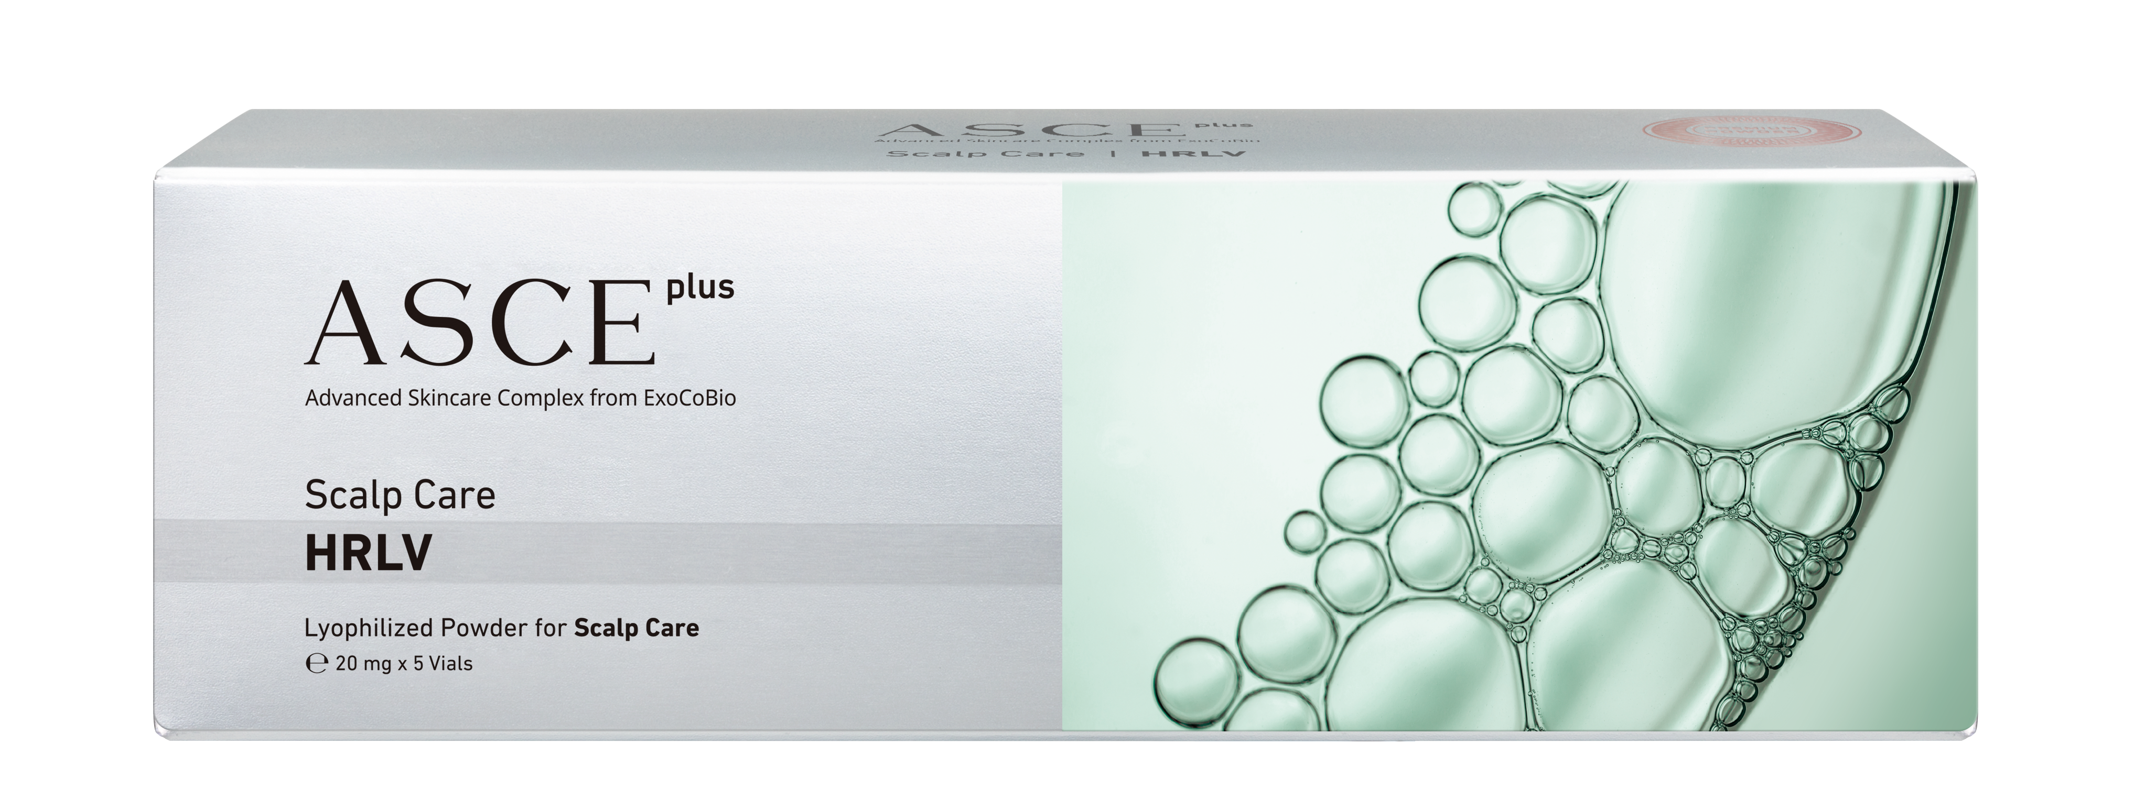
Task: Click the estimated 'e' mark before 20 mg
Action: click(317, 664)
